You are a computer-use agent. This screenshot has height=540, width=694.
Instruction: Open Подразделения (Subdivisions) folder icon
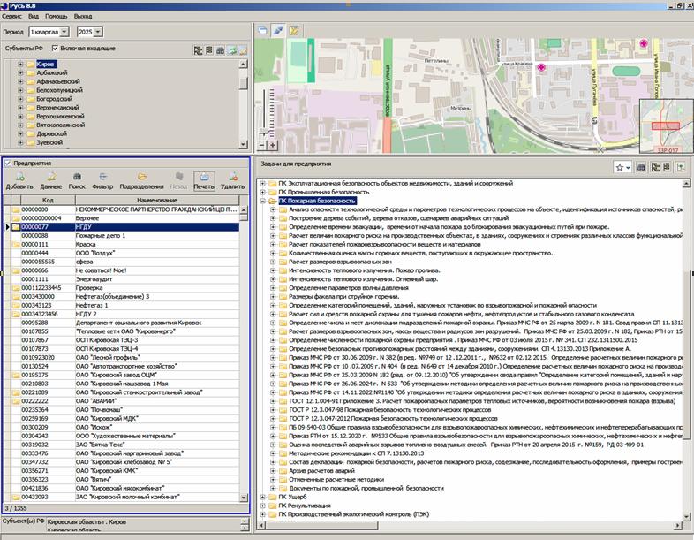tap(141, 176)
